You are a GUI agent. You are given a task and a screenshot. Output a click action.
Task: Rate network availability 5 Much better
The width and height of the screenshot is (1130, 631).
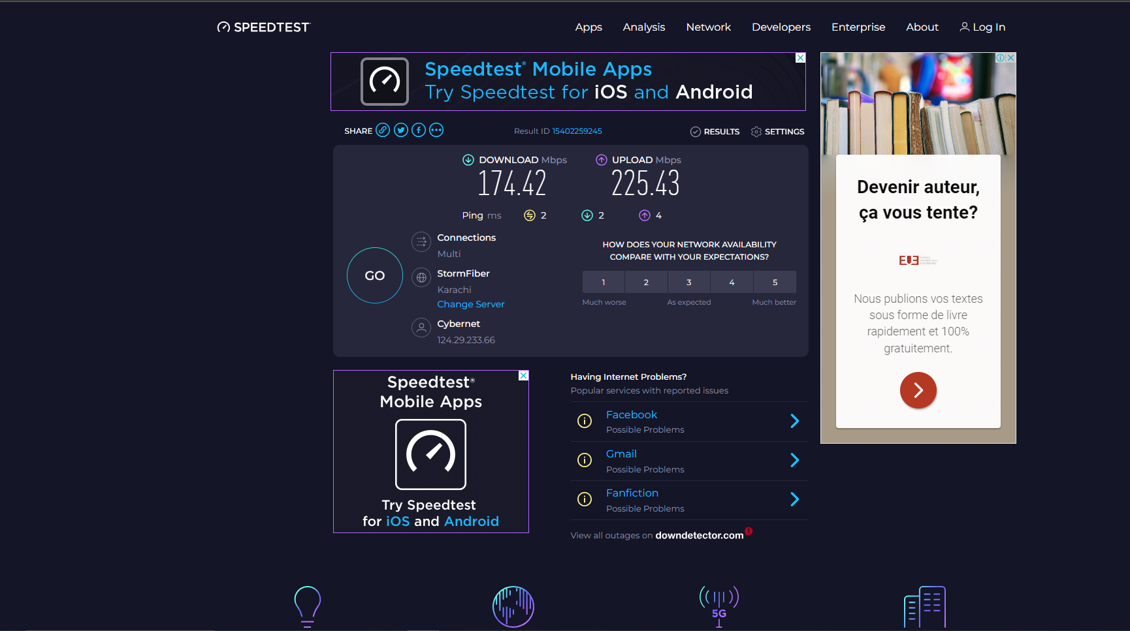click(775, 282)
